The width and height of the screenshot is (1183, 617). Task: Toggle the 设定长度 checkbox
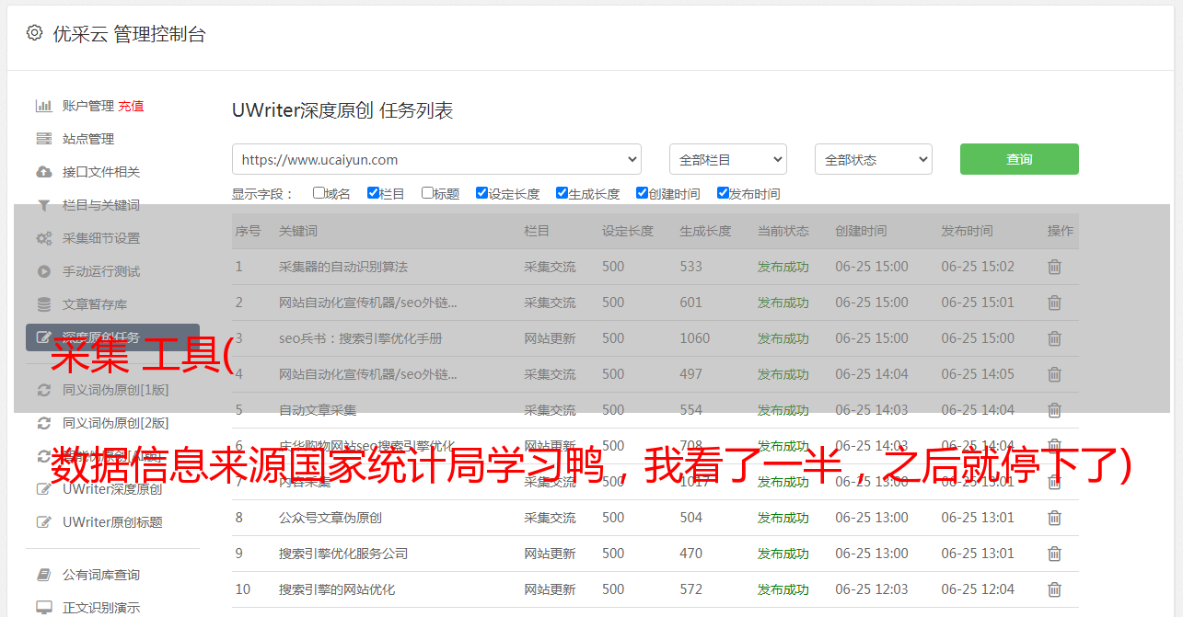tap(481, 193)
